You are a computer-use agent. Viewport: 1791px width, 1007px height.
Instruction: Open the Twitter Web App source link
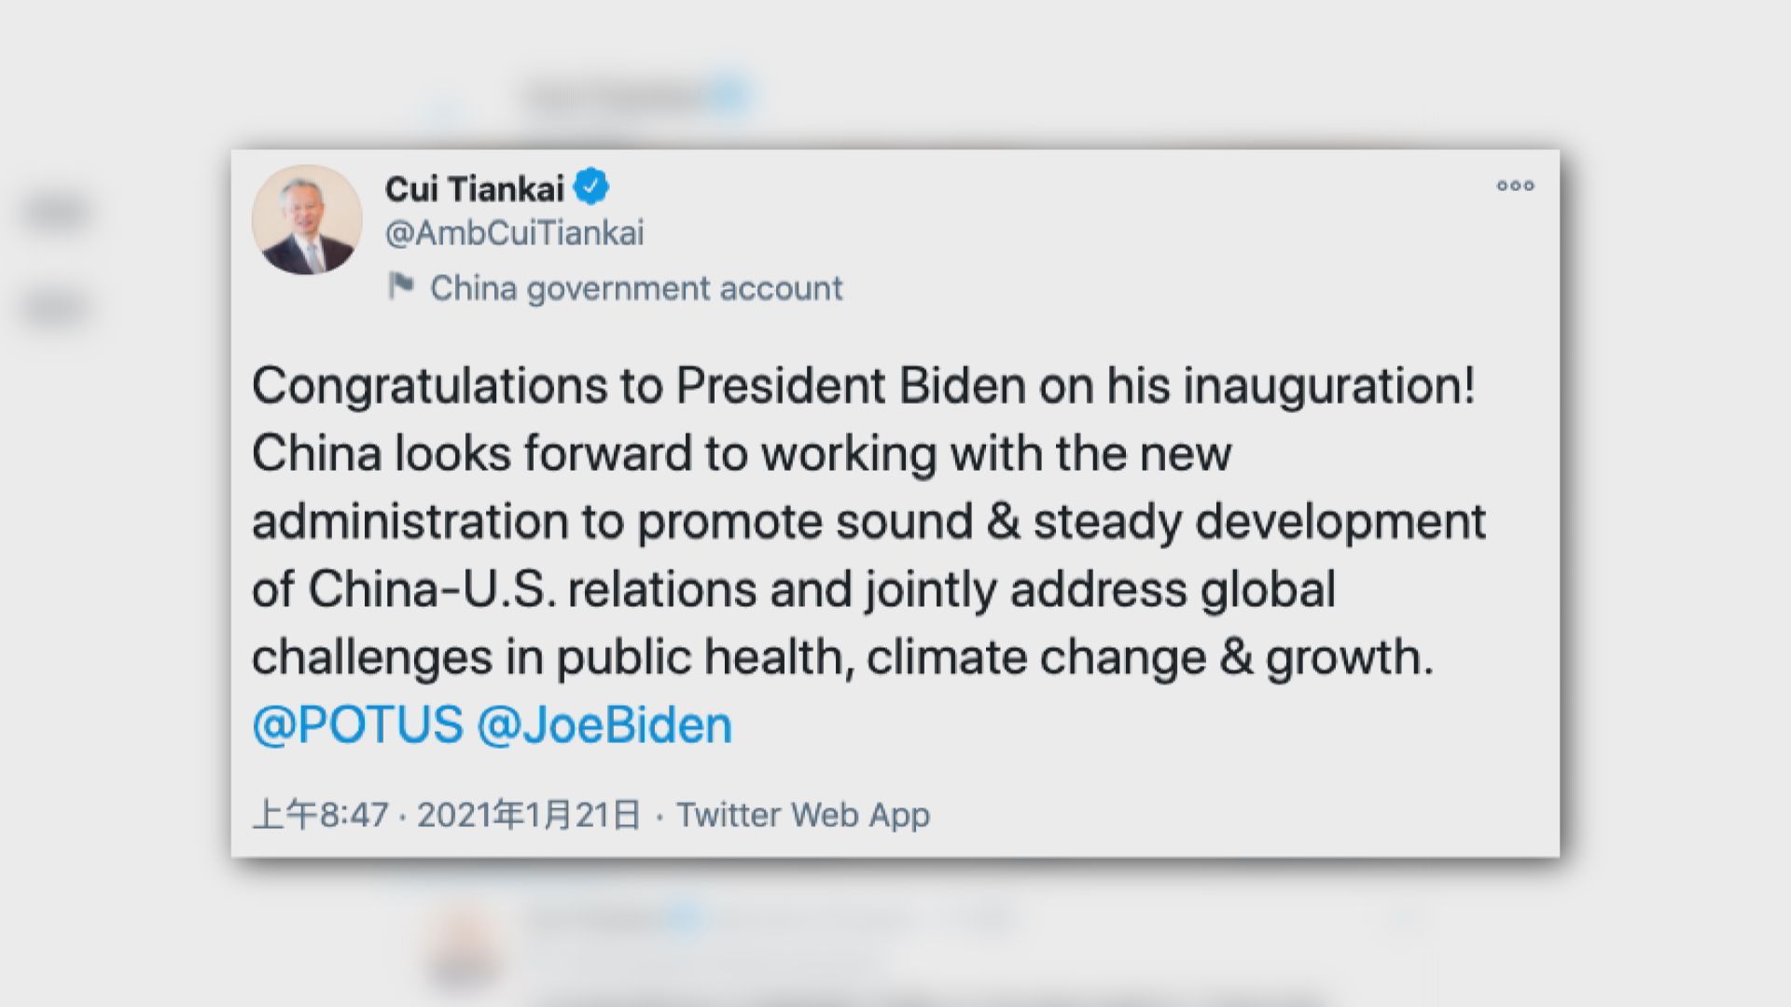pyautogui.click(x=803, y=815)
